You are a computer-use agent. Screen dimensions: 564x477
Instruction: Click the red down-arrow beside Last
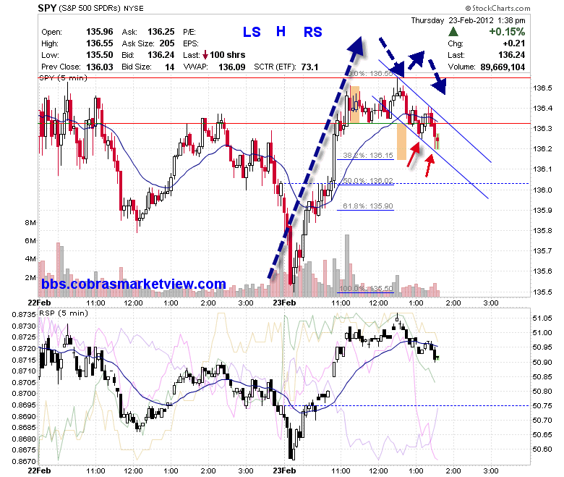coord(205,55)
